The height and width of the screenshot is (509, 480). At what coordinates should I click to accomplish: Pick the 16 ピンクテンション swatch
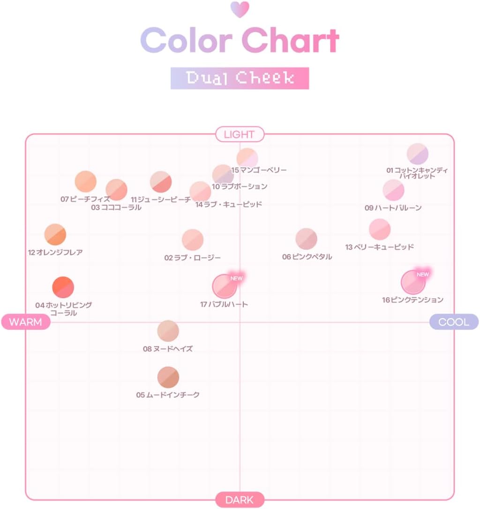coord(412,282)
